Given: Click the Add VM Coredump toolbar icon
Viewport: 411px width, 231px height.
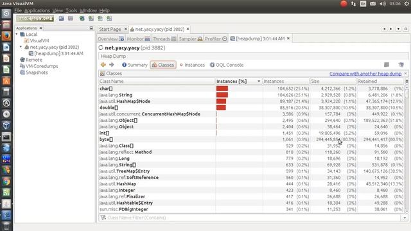Looking at the screenshot, I should coord(100,19).
